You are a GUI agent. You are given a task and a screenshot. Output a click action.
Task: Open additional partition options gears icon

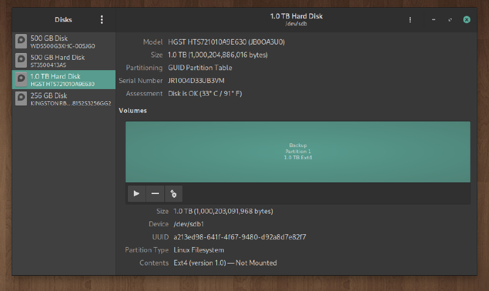click(174, 193)
